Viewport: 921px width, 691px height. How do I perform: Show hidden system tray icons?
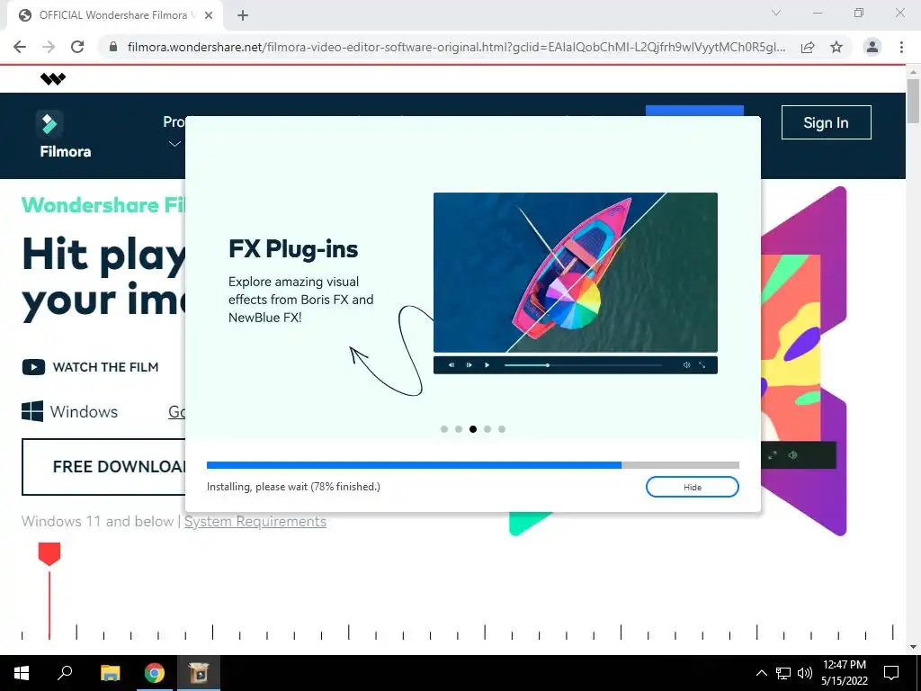(761, 673)
